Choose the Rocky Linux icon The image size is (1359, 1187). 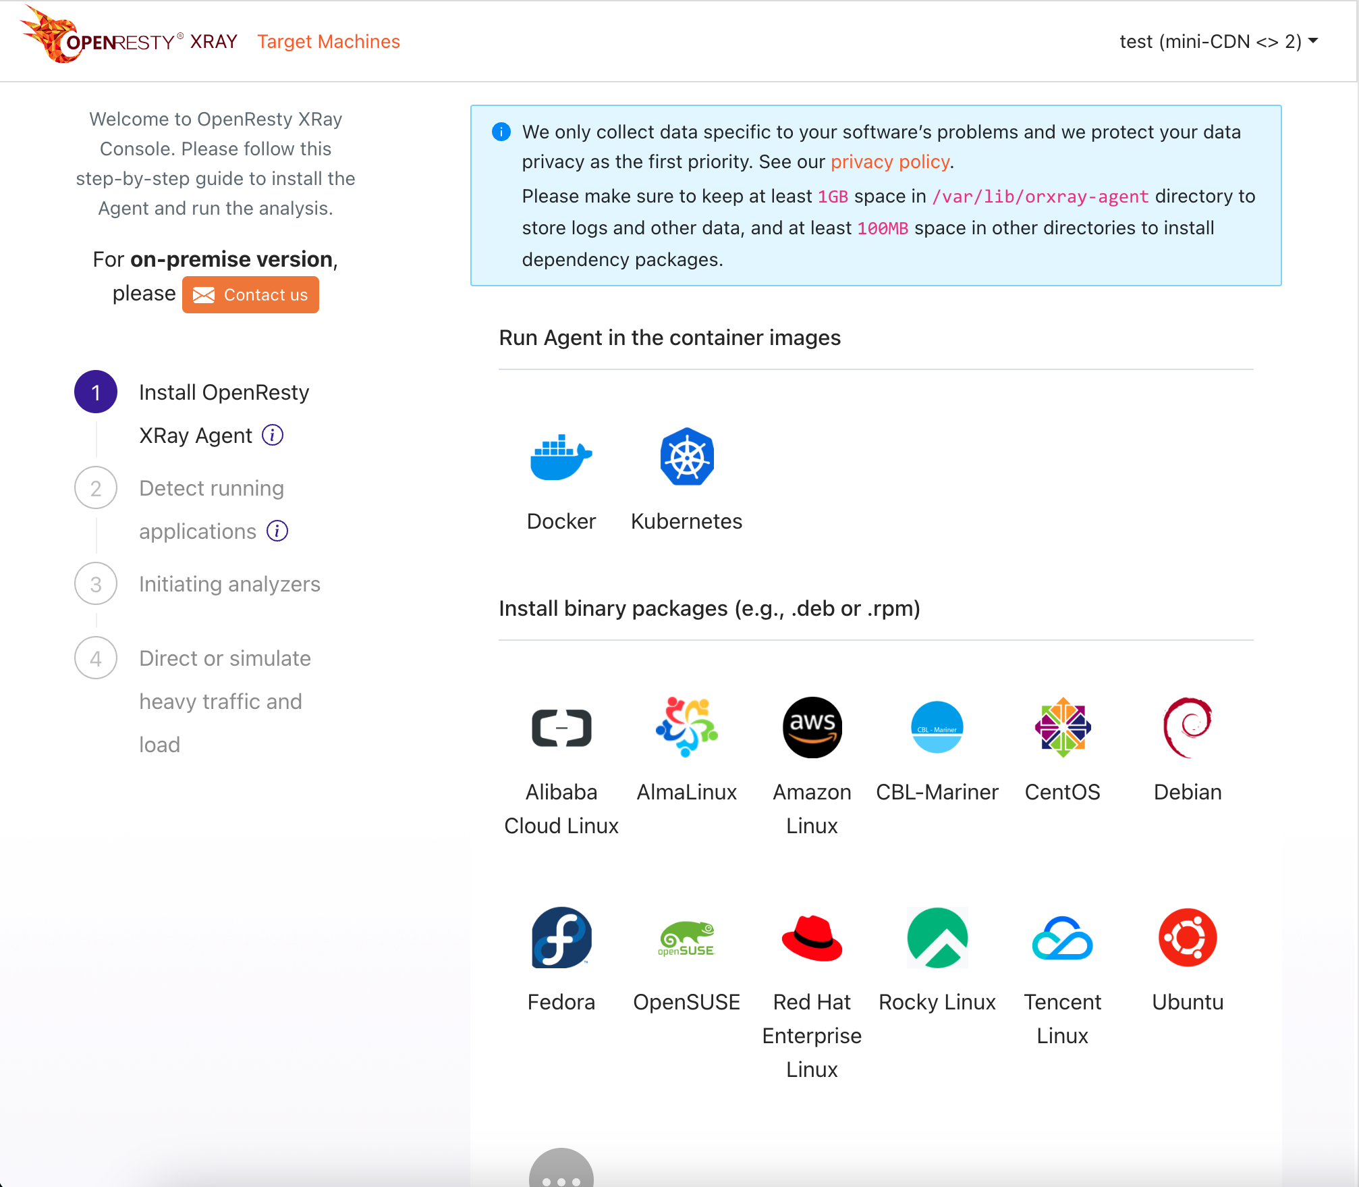937,937
